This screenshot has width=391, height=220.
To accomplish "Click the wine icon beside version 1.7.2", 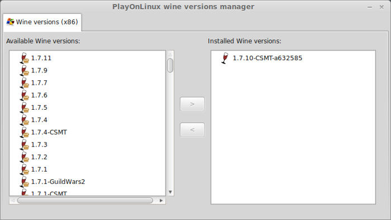I will point(24,157).
